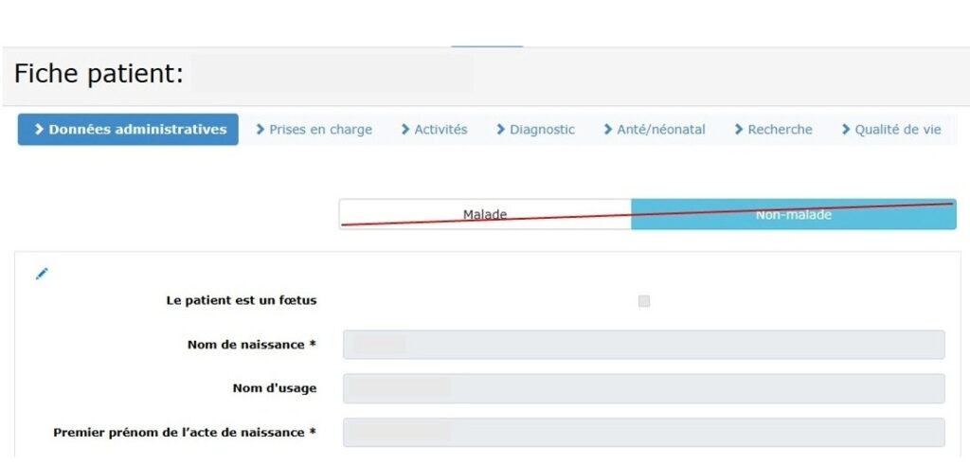Click the pencil edit icon
The image size is (970, 464).
pos(42,274)
